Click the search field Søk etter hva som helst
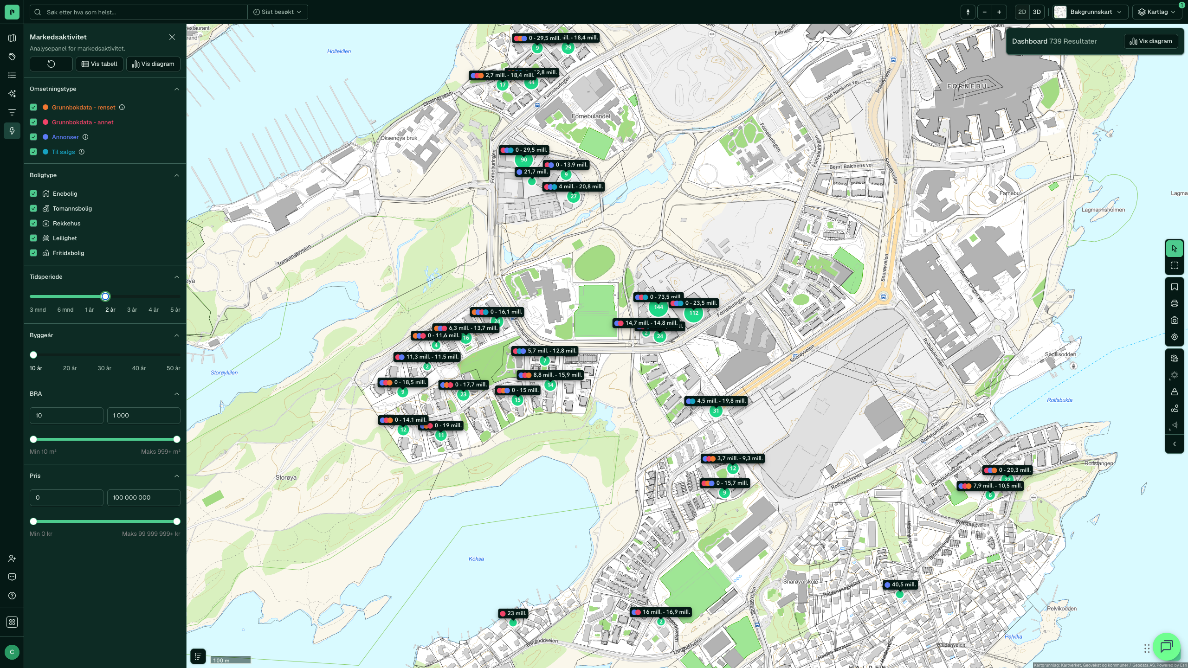 (139, 12)
